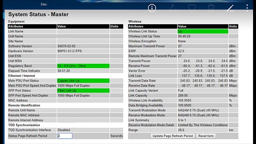Select 'Limited By The Wireless Conditions' text
Image resolution: width=256 pixels, height=144 pixels.
point(203,125)
